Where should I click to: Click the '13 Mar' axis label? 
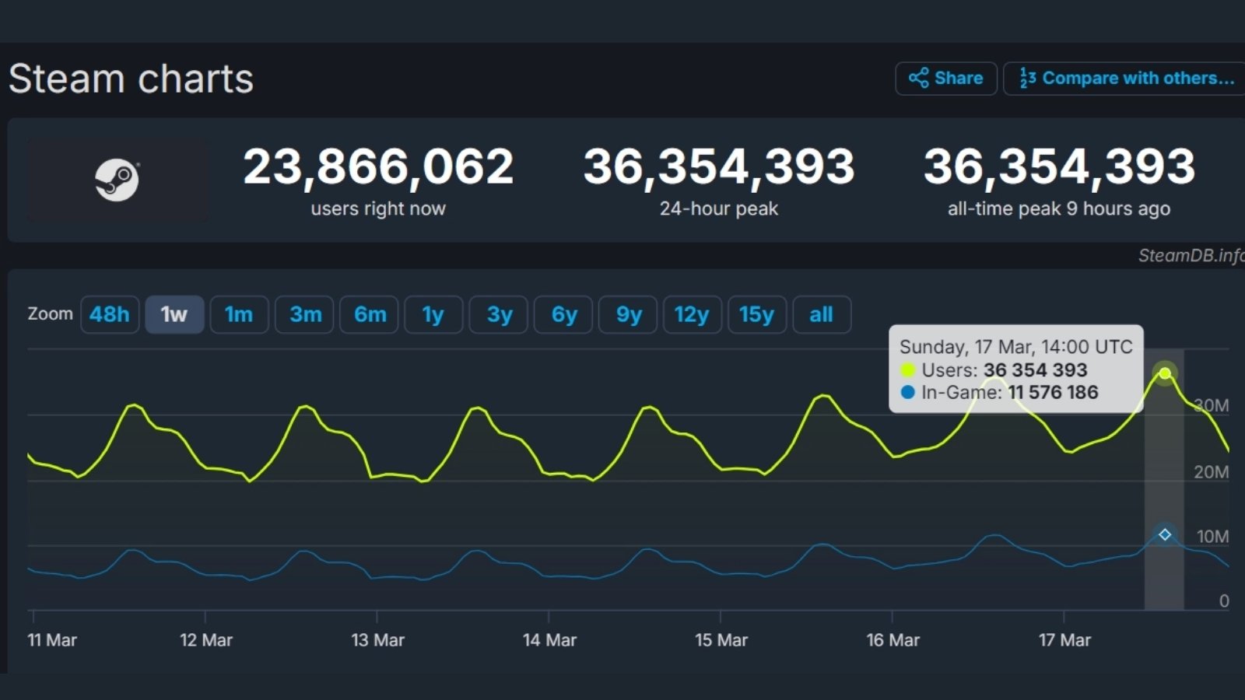[x=378, y=640]
